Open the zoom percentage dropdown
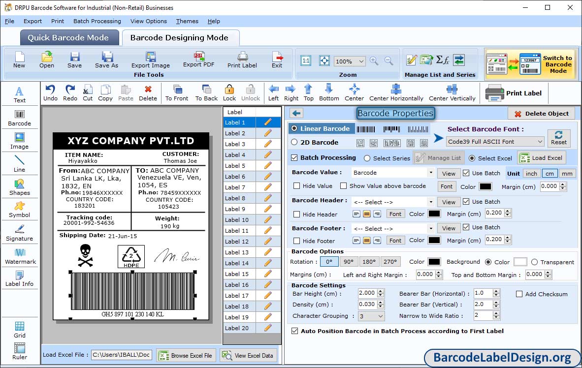The width and height of the screenshot is (582, 368). (350, 61)
